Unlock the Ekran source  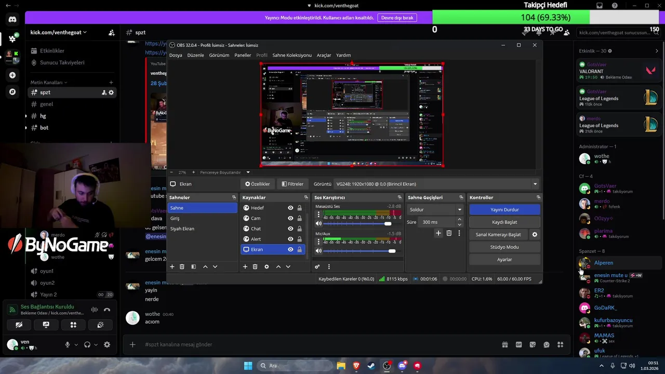(x=299, y=249)
